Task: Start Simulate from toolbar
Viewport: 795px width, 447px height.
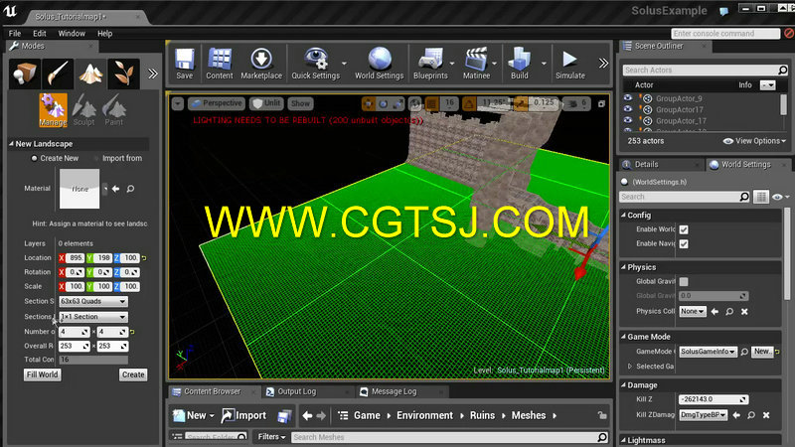Action: pos(569,64)
